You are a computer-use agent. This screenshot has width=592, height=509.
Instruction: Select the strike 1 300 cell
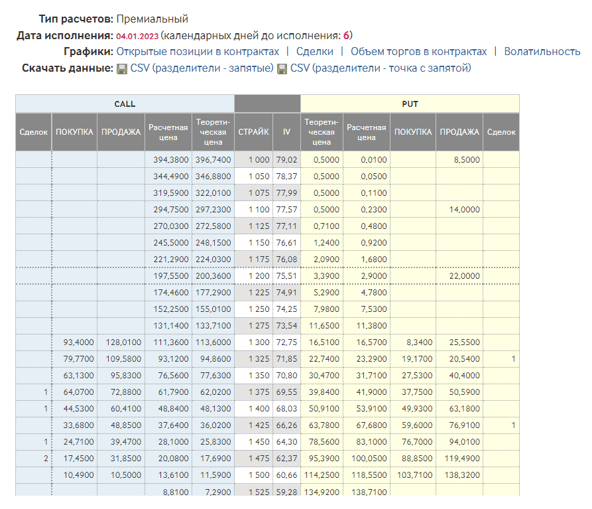(x=253, y=342)
